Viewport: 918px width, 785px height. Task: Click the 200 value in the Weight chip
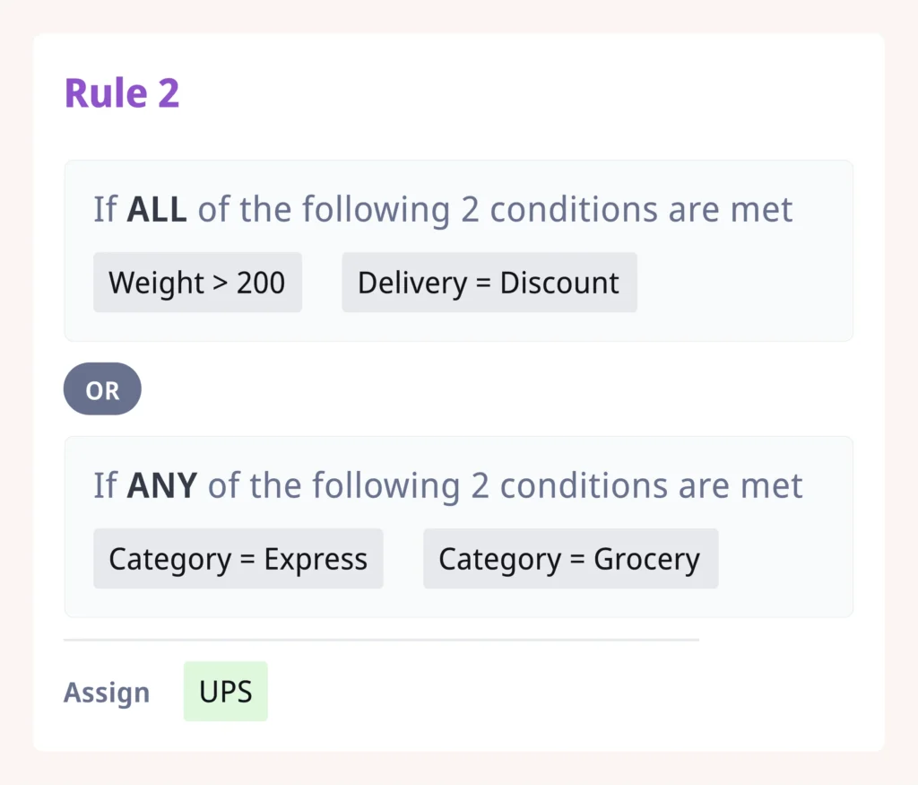pos(261,283)
